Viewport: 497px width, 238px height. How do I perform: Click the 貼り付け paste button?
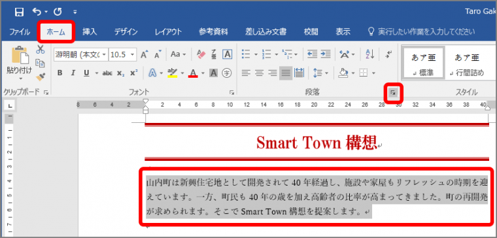(x=20, y=60)
